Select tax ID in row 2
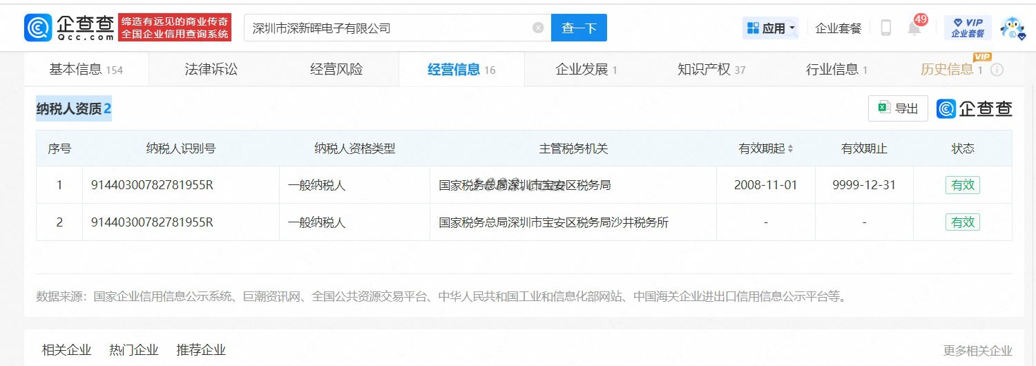This screenshot has height=366, width=1036. tap(152, 222)
